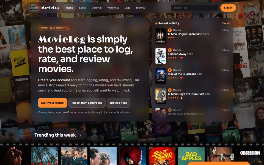Image resolution: width=264 pixels, height=165 pixels.
Task: Click the Trending this week heading
Action: click(x=55, y=135)
